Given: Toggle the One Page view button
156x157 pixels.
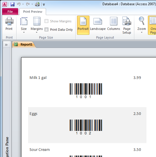Looking at the screenshot, I should 152,25.
